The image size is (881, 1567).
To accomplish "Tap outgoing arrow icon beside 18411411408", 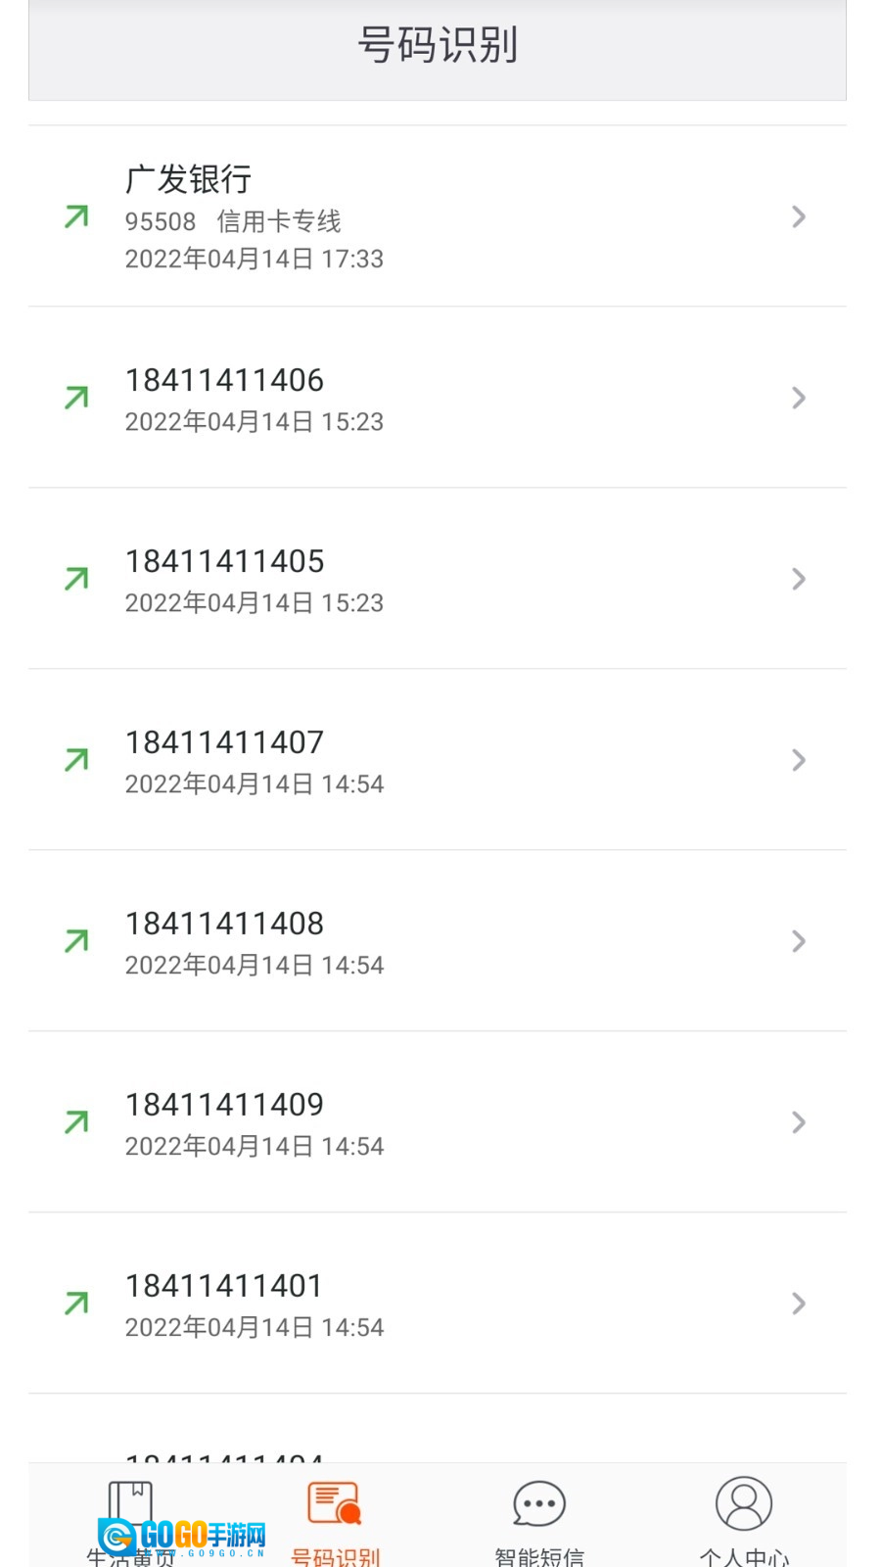I will 76,941.
